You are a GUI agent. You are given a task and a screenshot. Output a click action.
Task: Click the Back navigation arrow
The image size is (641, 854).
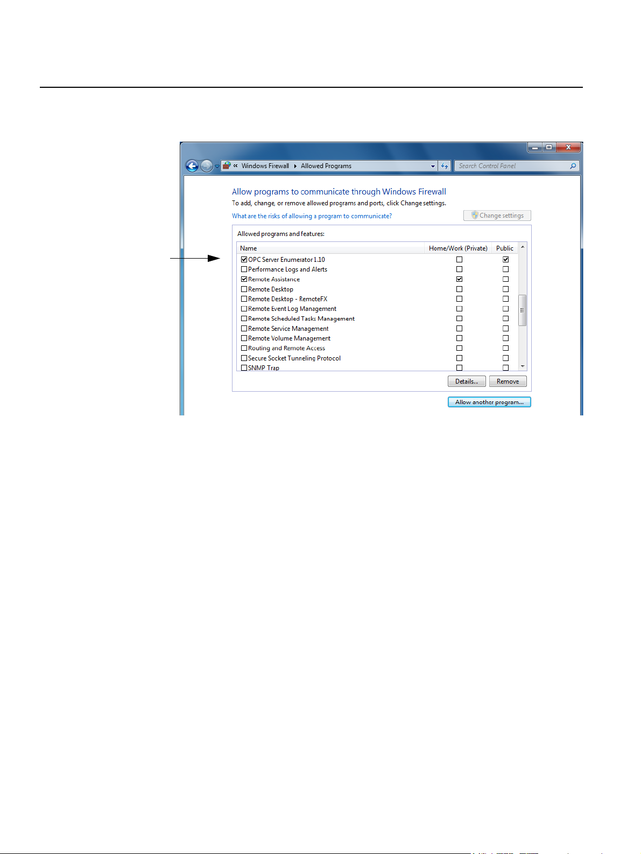coord(192,166)
